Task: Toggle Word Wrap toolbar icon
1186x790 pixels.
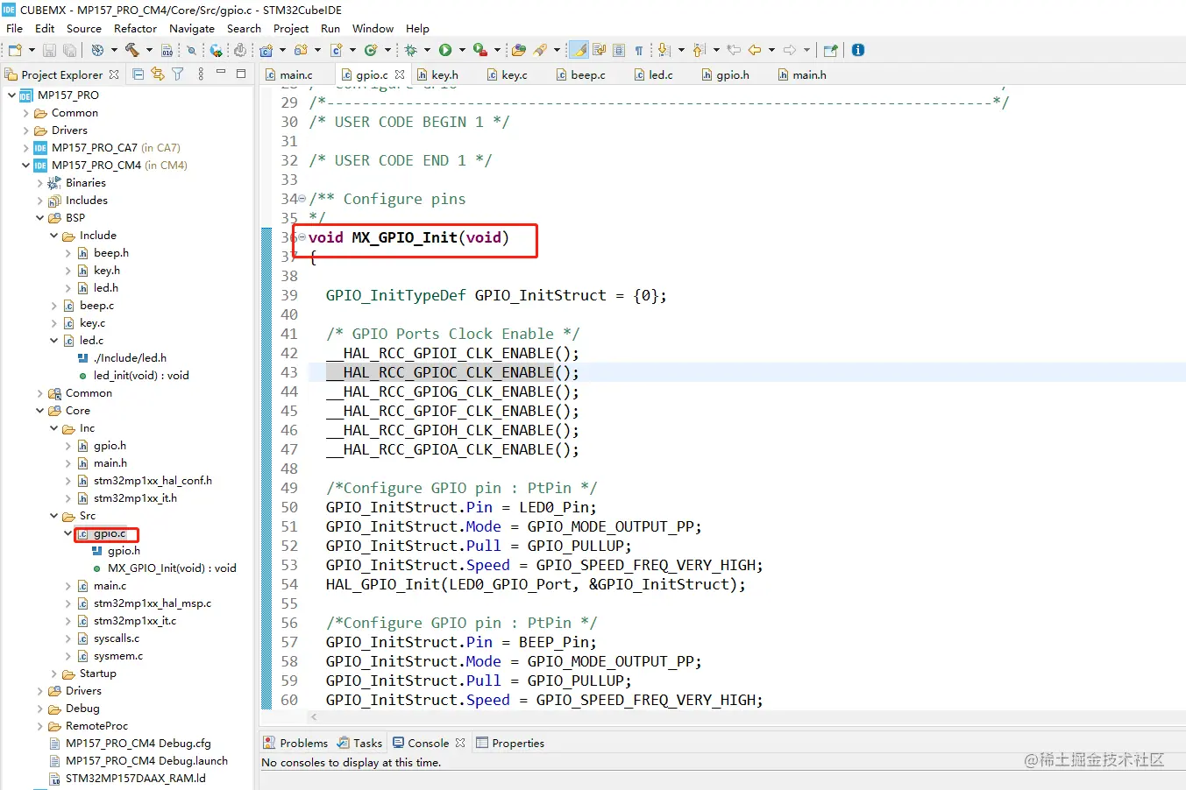Action: pos(600,51)
